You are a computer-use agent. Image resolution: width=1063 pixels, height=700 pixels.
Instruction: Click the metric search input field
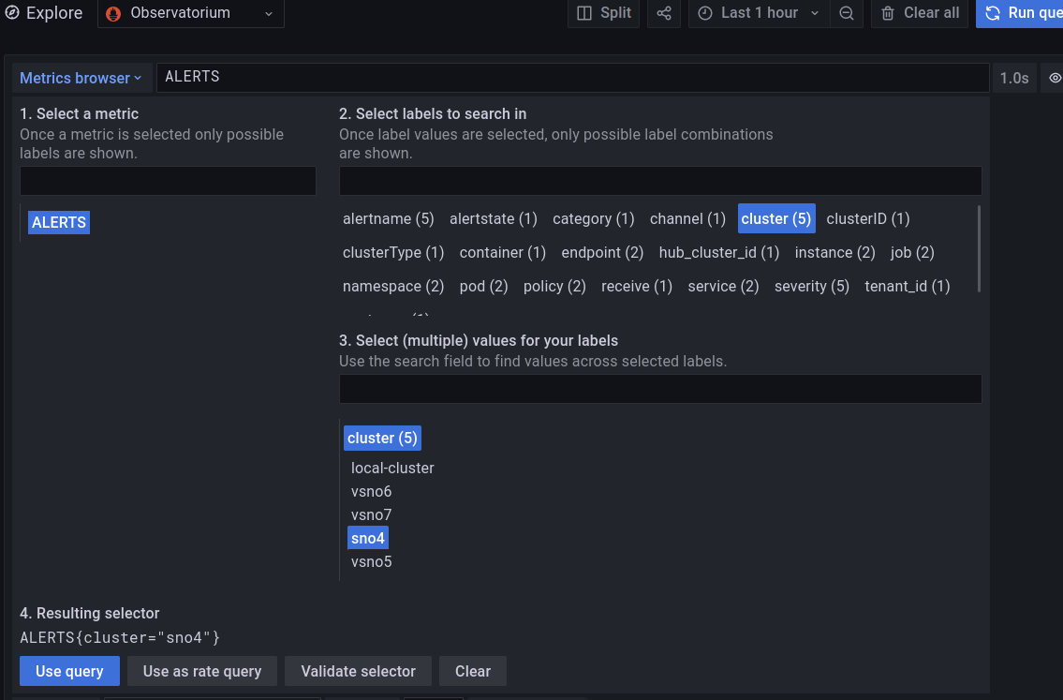169,181
